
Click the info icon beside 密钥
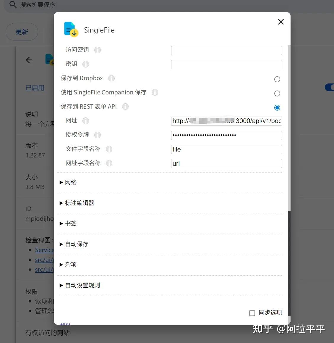(85, 64)
